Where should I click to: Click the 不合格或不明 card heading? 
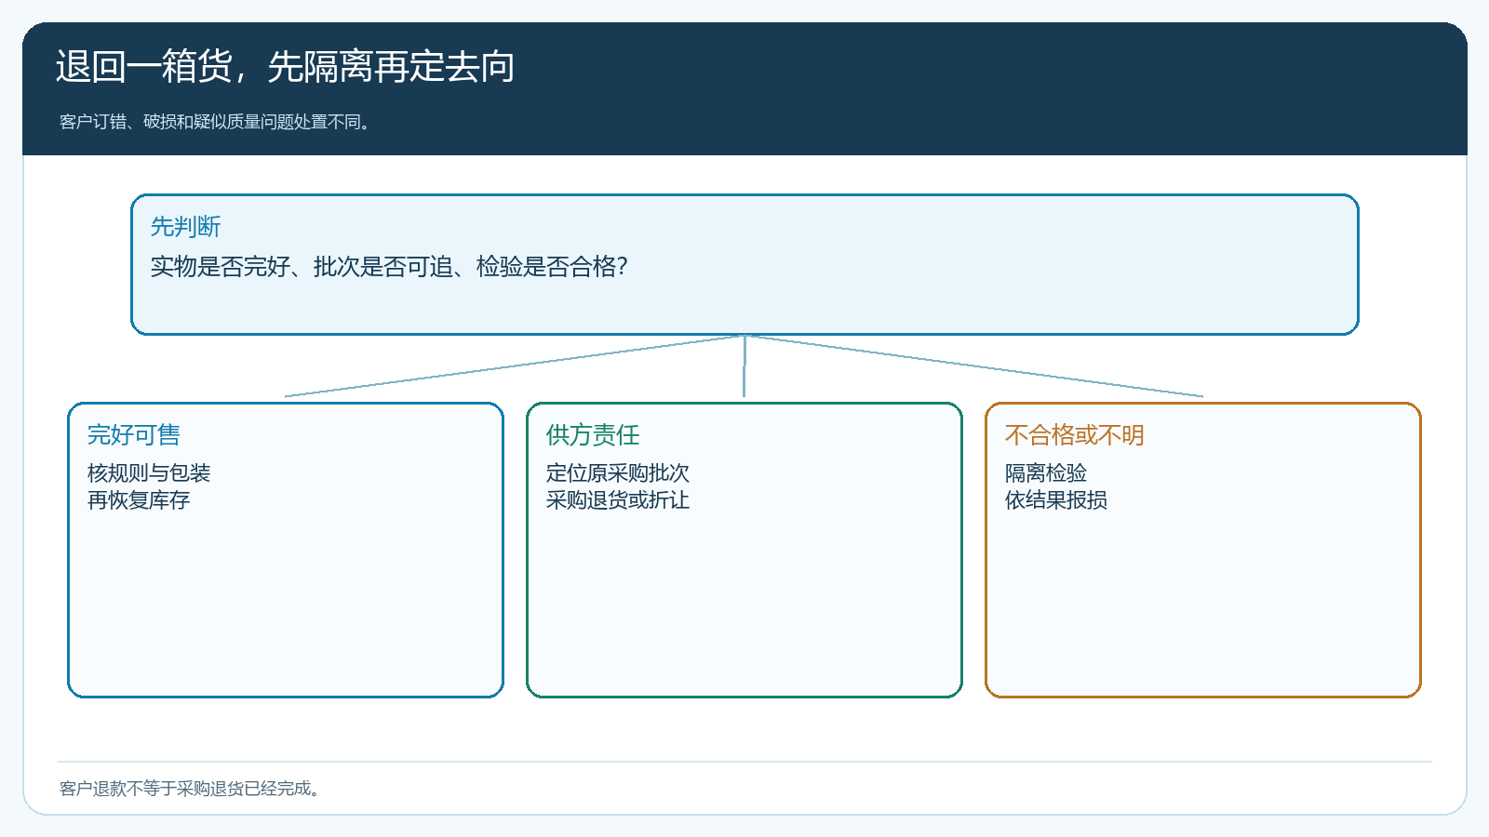pos(1074,434)
